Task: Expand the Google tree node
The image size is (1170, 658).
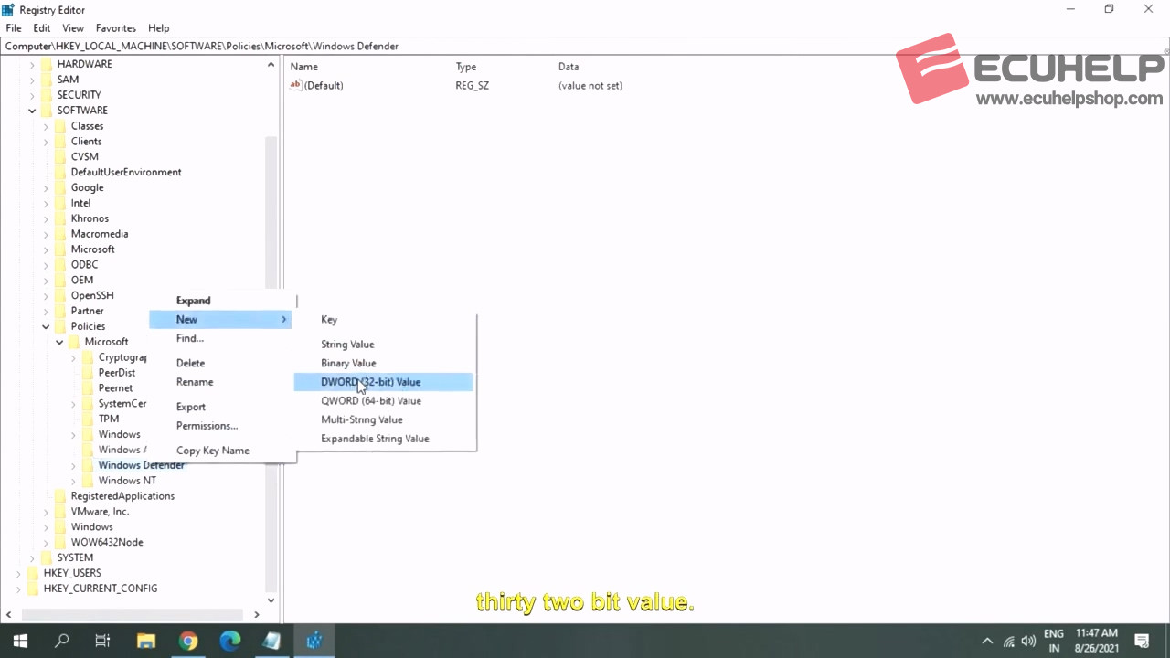Action: click(x=46, y=187)
